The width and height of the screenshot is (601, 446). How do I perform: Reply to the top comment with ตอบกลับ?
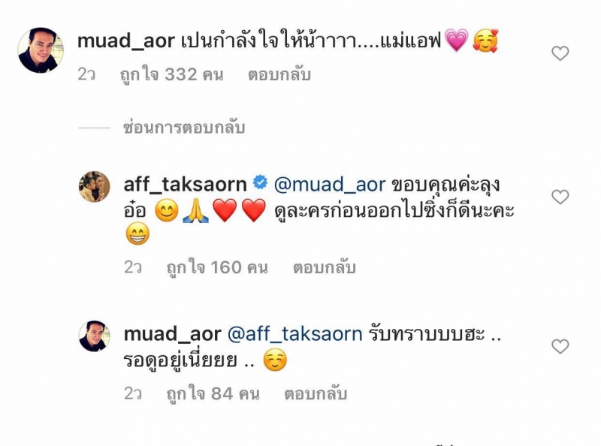click(x=279, y=74)
